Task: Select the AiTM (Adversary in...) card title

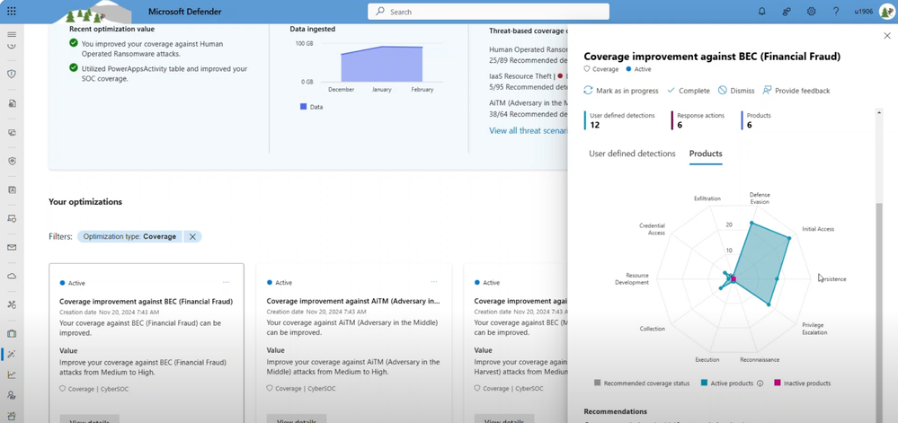Action: click(353, 301)
